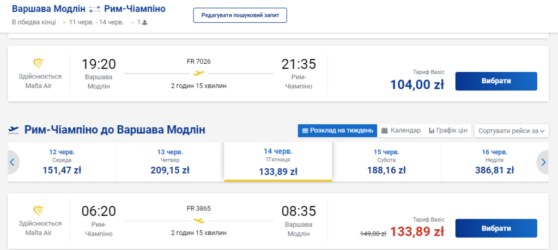Click the yellow plane icon under FR 3865
The image size is (558, 250).
pos(199,221)
